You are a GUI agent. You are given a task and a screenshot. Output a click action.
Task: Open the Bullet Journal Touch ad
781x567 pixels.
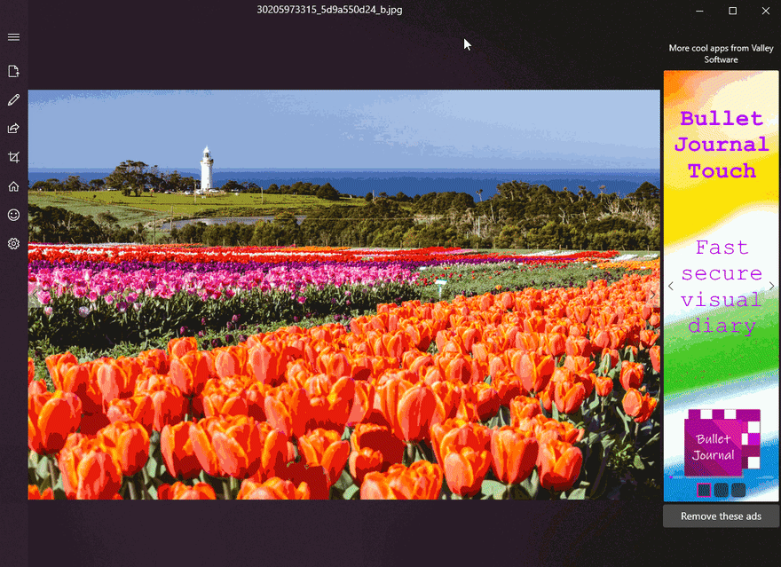pyautogui.click(x=721, y=286)
